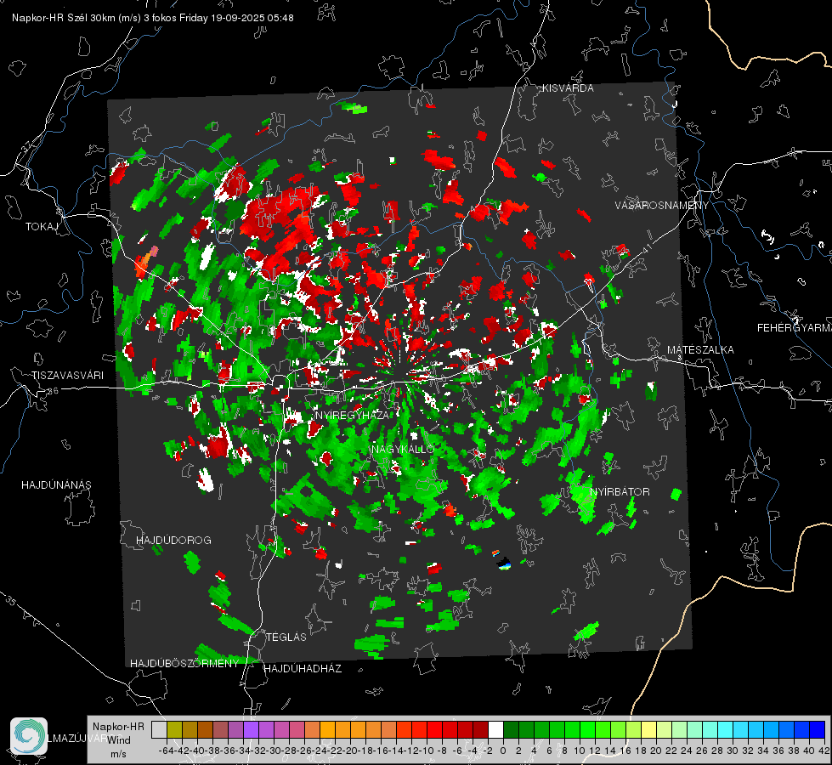
Task: Click the HAJDÚNÁNÁS town label
Action: click(x=56, y=485)
